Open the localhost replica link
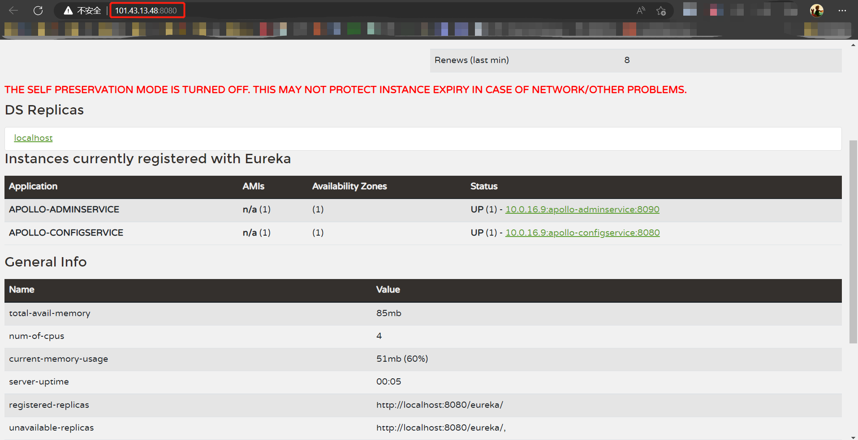Viewport: 858px width, 440px height. 33,138
